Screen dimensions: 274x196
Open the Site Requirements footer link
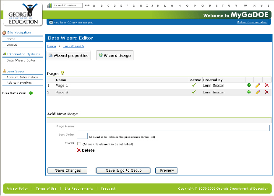coord(78,188)
